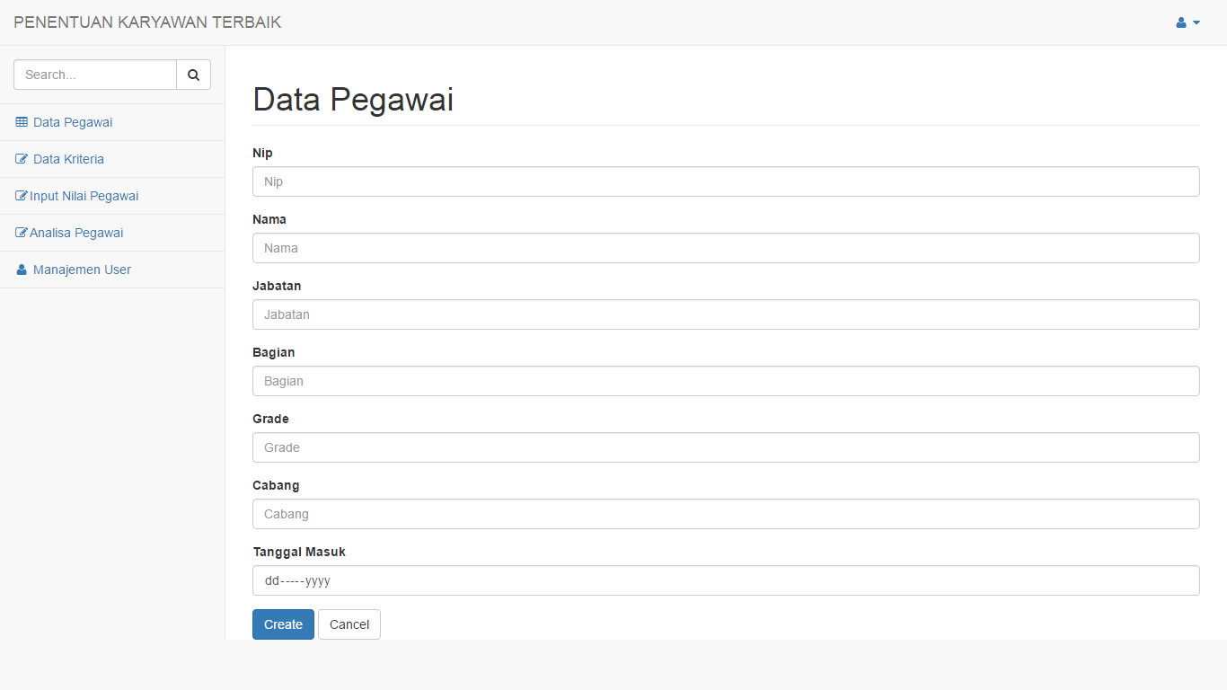Click the Bagian field label
Viewport: 1227px width, 690px height.
274,352
